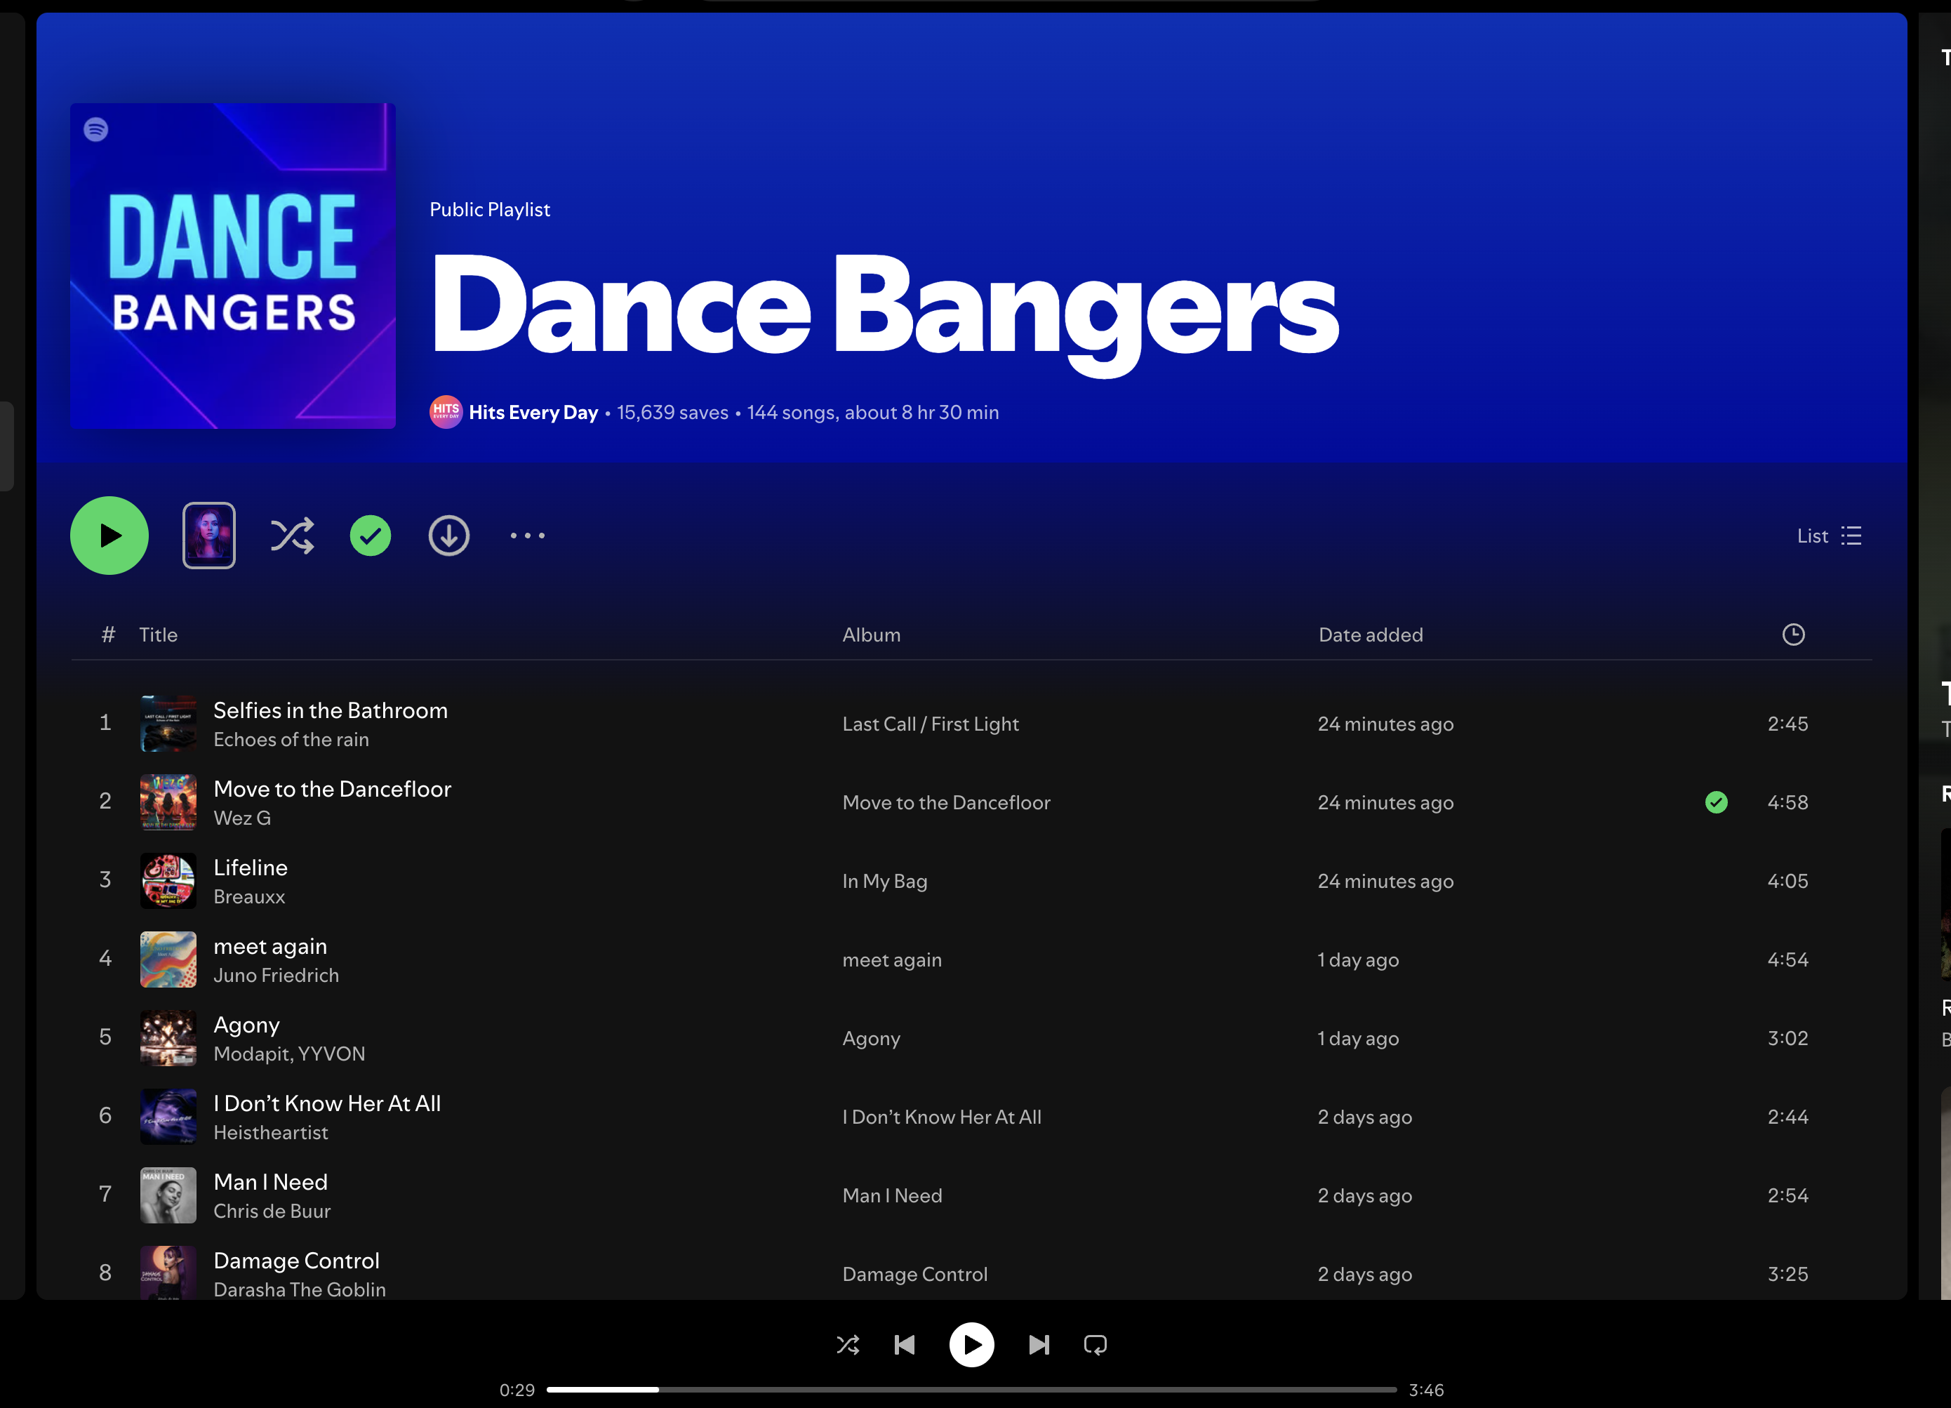
Task: Toggle repeat in bottom player bar
Action: 1095,1344
